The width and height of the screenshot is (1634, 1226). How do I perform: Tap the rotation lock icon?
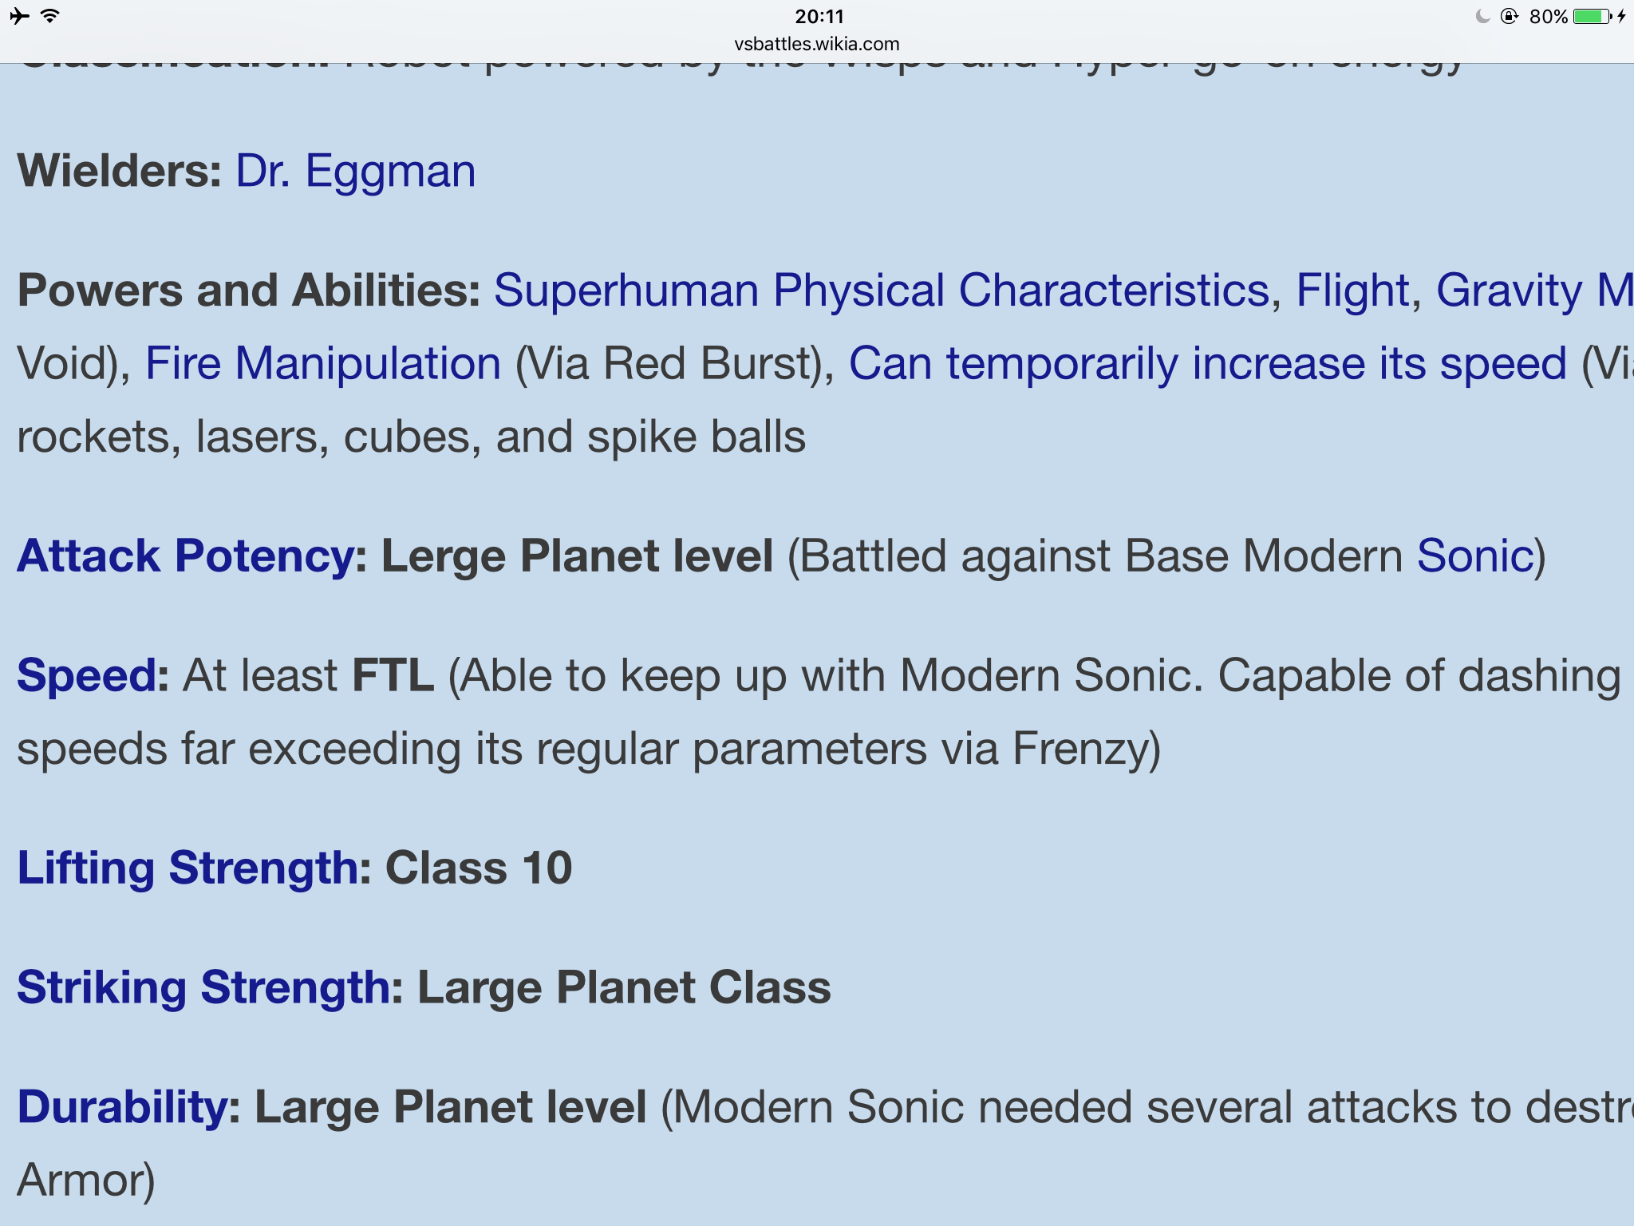click(1509, 16)
